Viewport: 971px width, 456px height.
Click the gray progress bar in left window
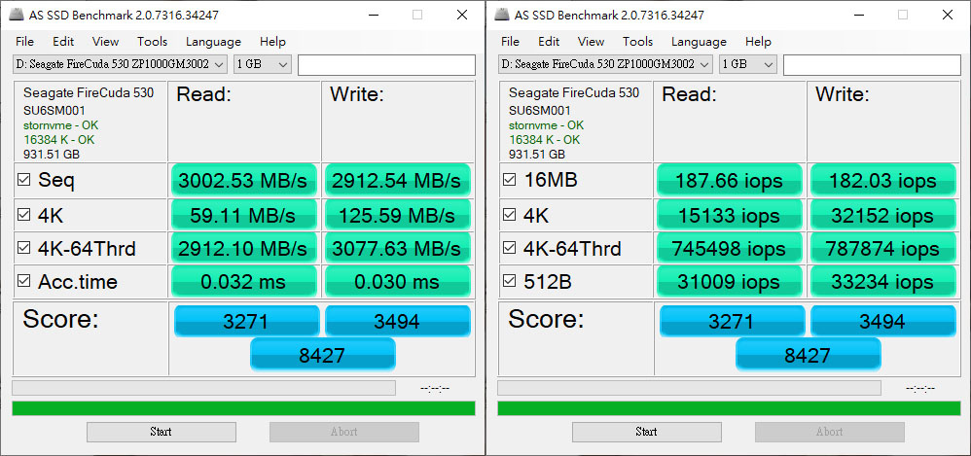tap(203, 388)
